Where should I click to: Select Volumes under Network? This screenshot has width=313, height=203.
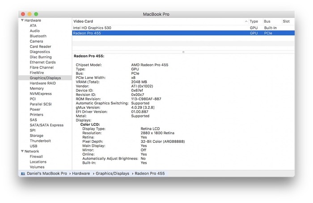(x=37, y=167)
